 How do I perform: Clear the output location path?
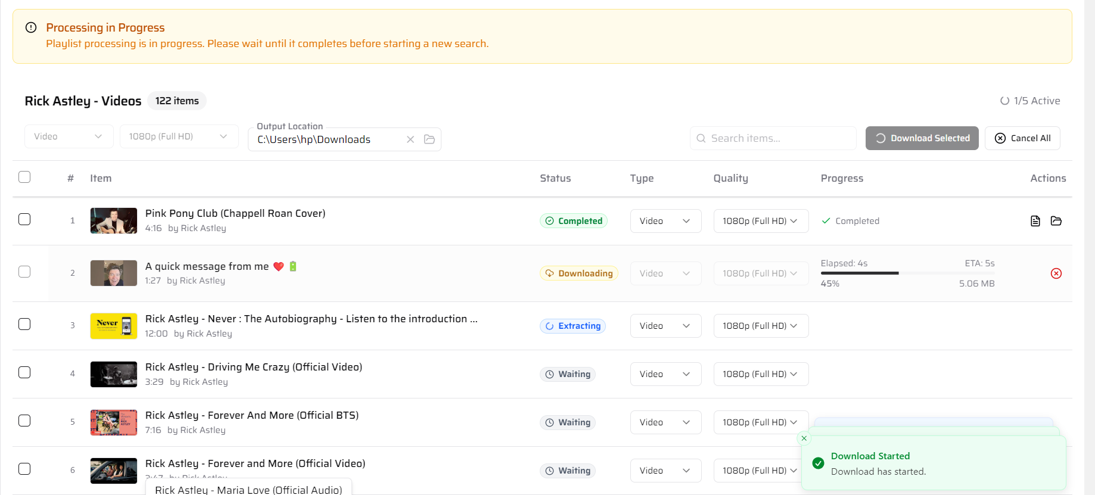click(410, 139)
